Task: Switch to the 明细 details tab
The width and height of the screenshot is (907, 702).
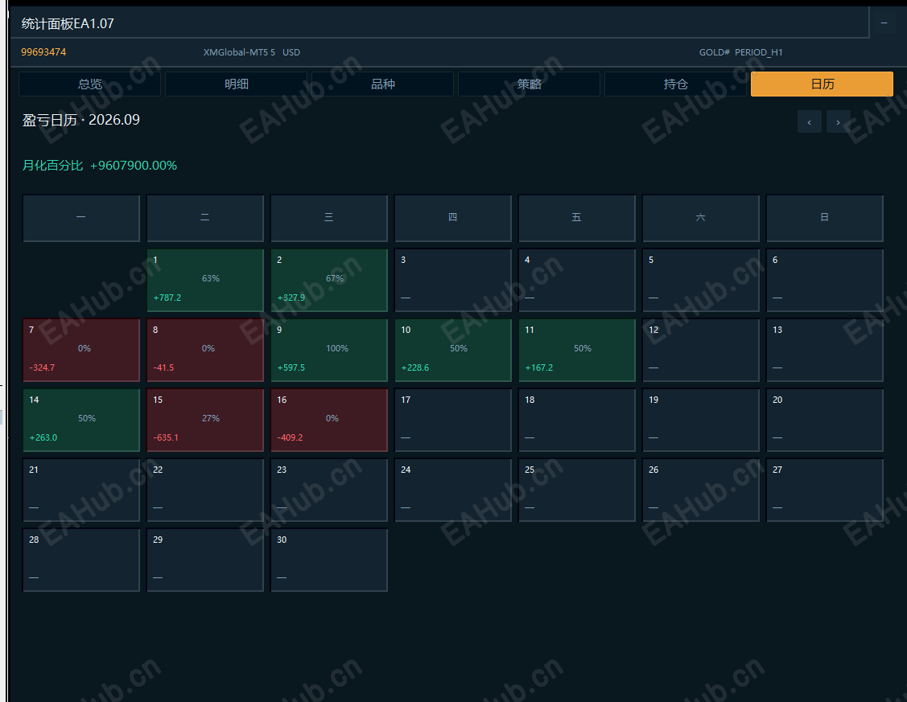Action: (236, 84)
